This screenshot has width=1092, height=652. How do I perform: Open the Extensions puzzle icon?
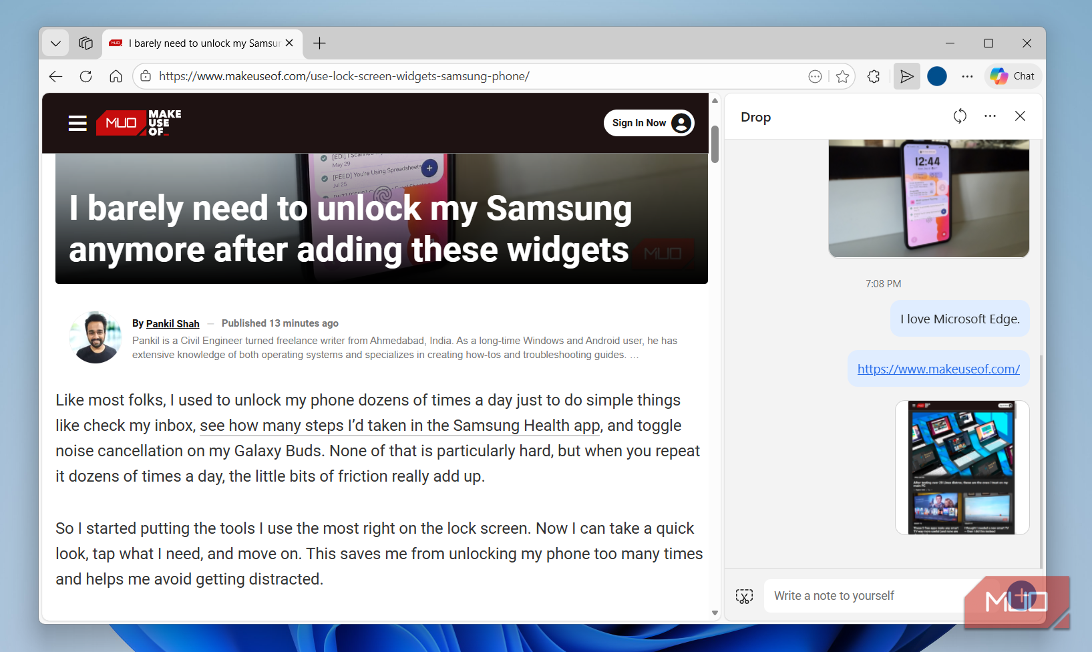coord(874,76)
